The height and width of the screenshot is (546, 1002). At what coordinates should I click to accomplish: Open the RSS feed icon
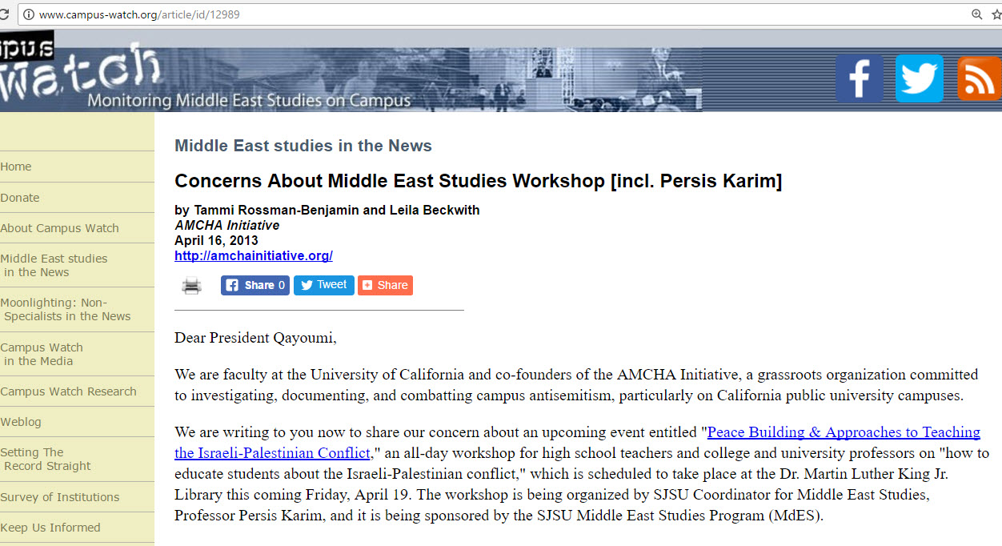pos(979,78)
